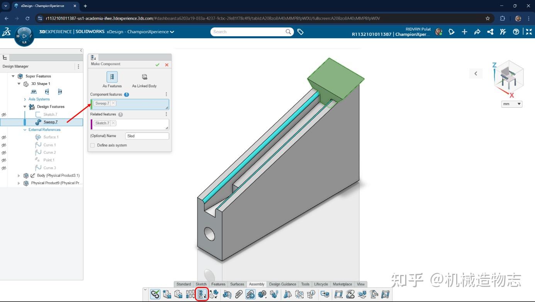Cancel Make Component with the red X
The height and width of the screenshot is (302, 535).
(x=166, y=64)
